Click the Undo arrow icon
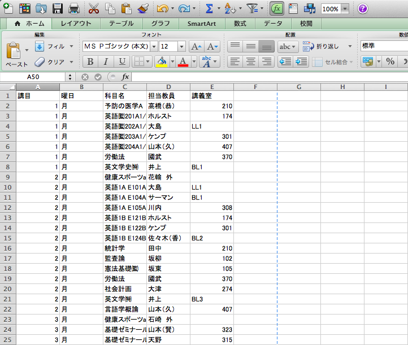Image resolution: width=408 pixels, height=345 pixels. coord(162,8)
